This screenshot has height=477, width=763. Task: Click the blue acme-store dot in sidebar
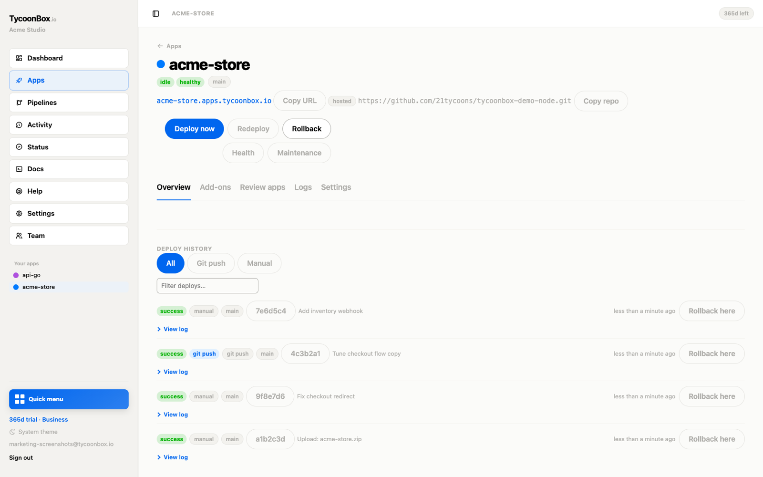[x=16, y=287]
